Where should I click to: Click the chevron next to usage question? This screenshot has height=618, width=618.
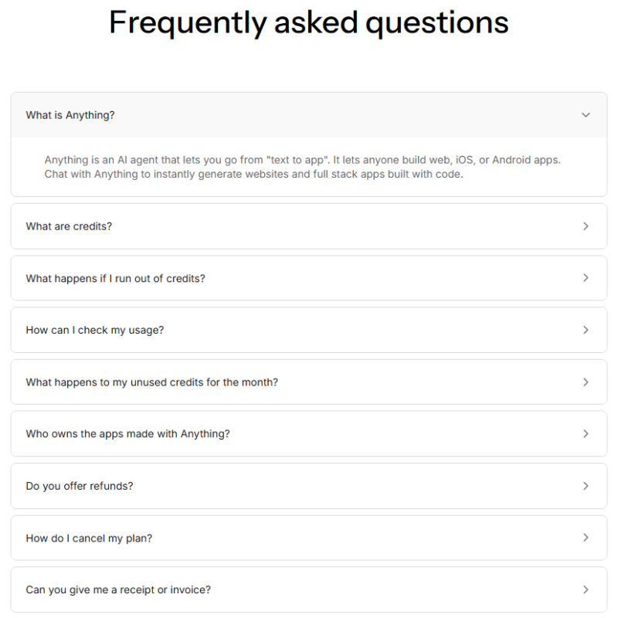coord(586,330)
